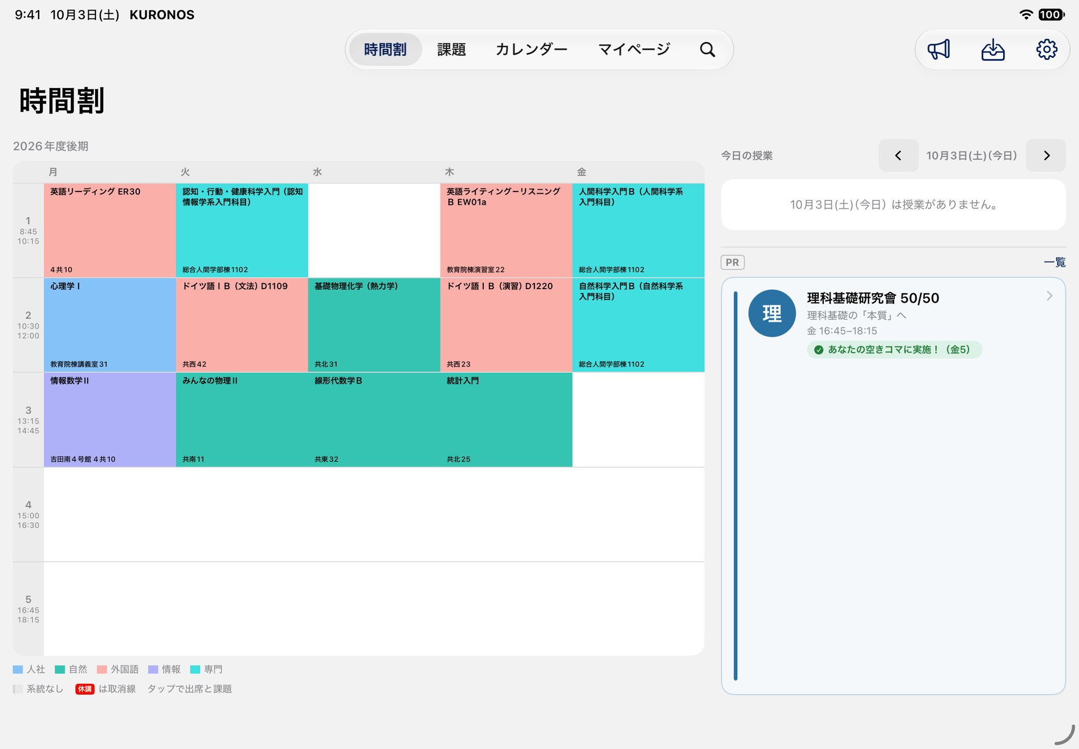Open announcements megaphone icon
Viewport: 1079px width, 749px height.
[x=939, y=49]
